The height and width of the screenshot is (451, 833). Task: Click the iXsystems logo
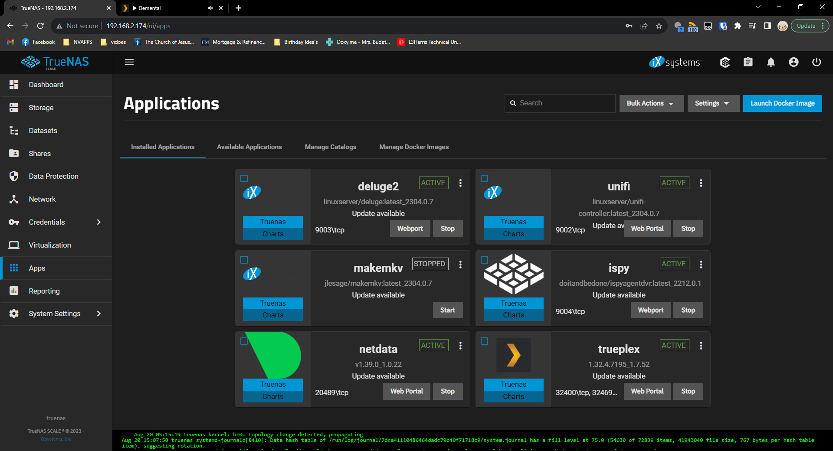675,62
